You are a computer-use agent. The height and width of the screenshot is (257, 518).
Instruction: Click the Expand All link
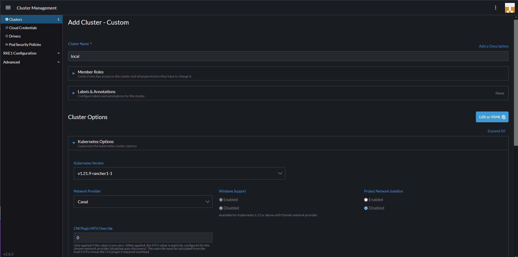[496, 131]
